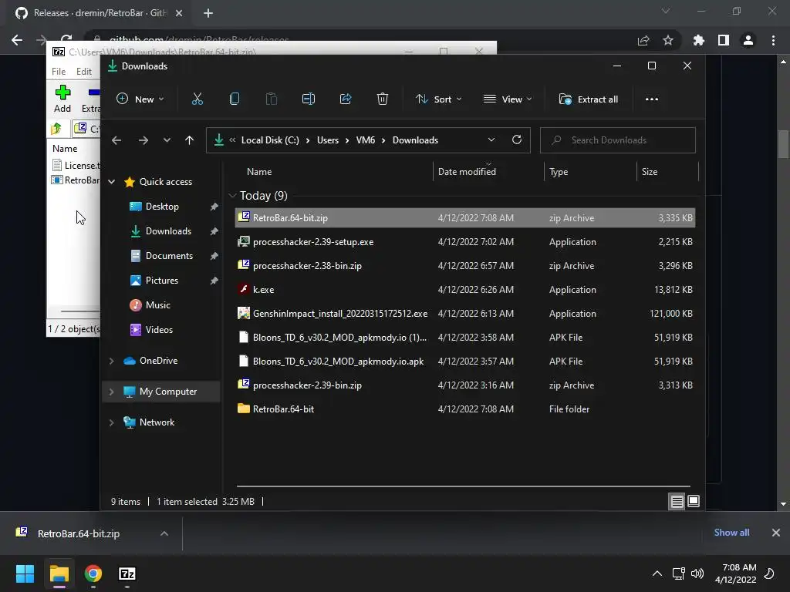The width and height of the screenshot is (790, 592).
Task: Open 7-Zip from the taskbar
Action: coord(127,573)
